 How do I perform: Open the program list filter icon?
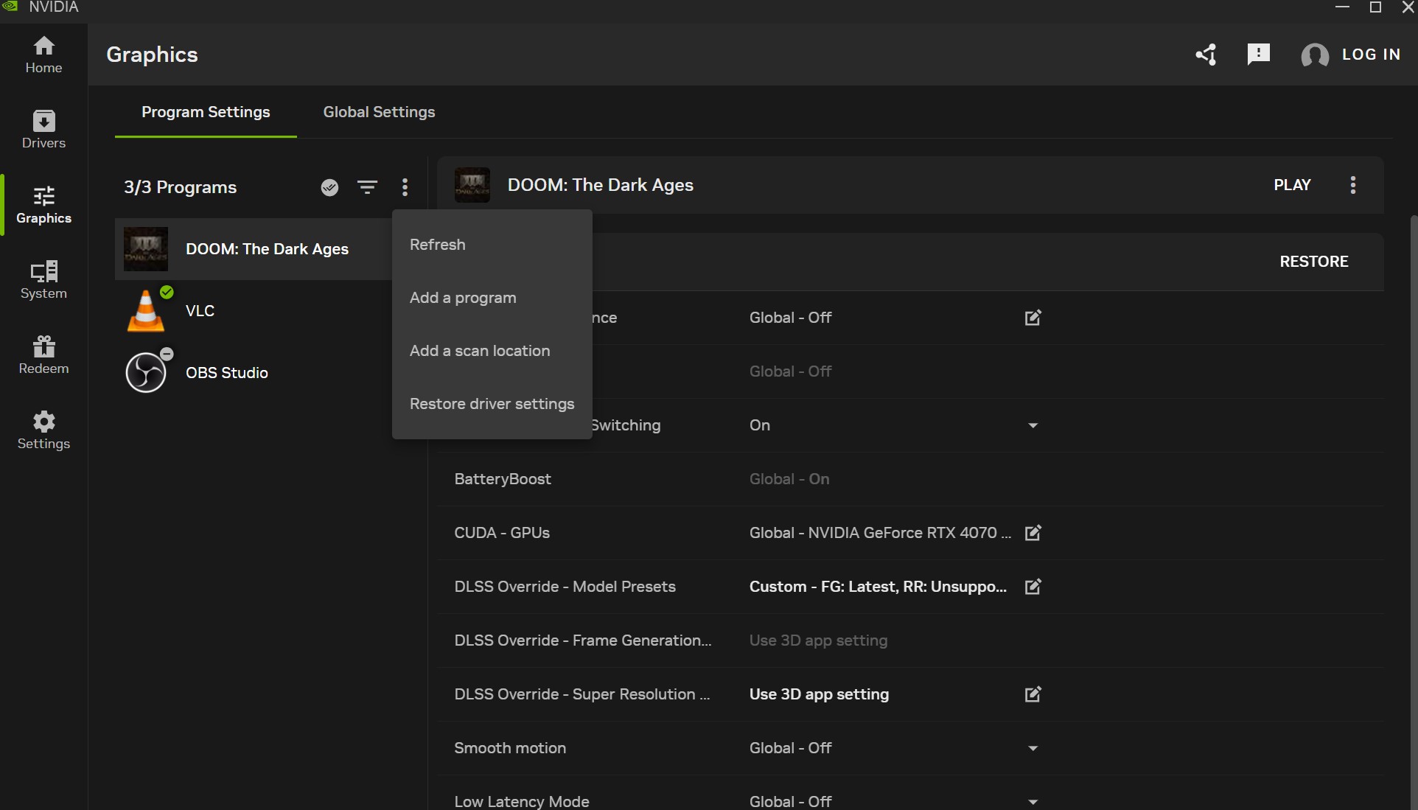(x=367, y=187)
